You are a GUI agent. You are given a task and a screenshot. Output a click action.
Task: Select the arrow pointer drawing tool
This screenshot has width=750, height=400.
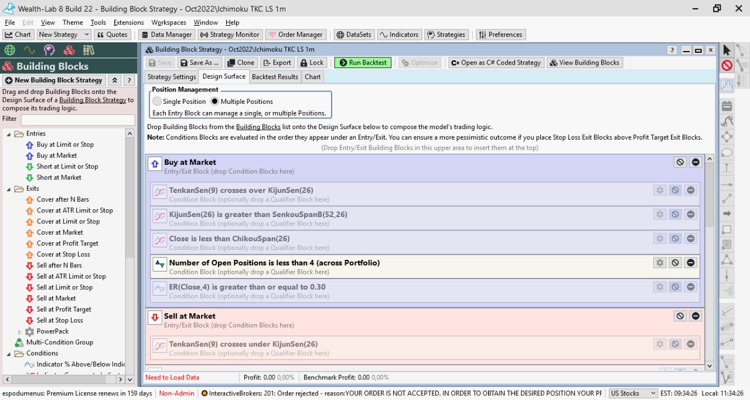click(727, 50)
